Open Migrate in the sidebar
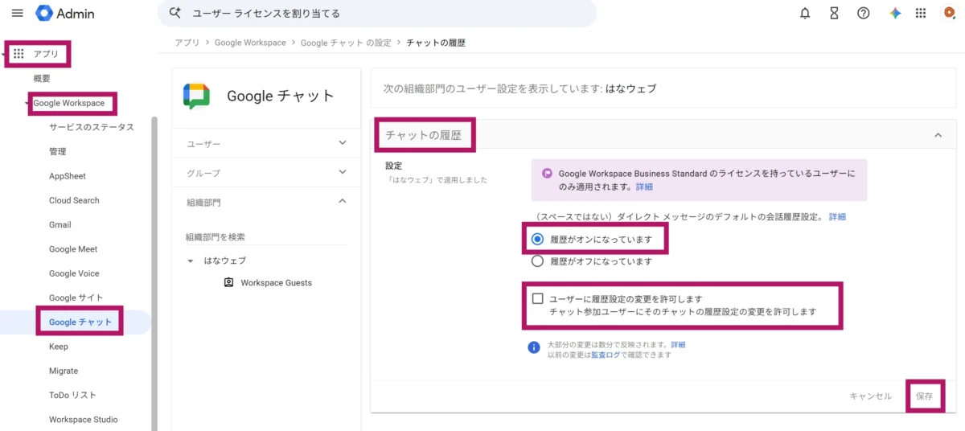Viewport: 965px width, 431px height. [x=64, y=371]
